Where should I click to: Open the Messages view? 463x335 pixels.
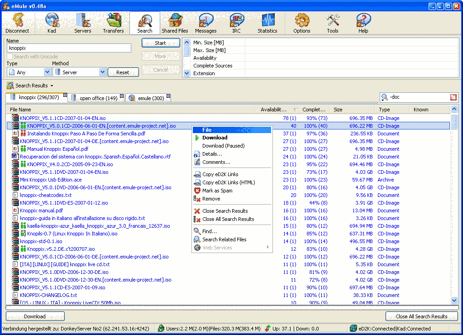(x=205, y=23)
